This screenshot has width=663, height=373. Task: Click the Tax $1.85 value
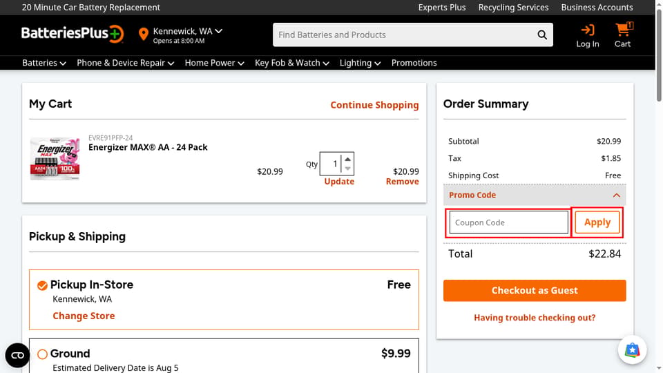(611, 158)
